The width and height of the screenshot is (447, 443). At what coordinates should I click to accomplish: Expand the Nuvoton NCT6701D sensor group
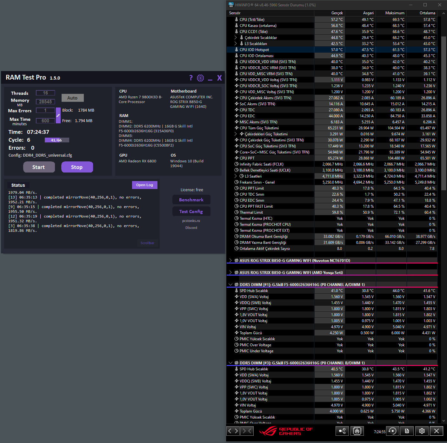pos(230,260)
